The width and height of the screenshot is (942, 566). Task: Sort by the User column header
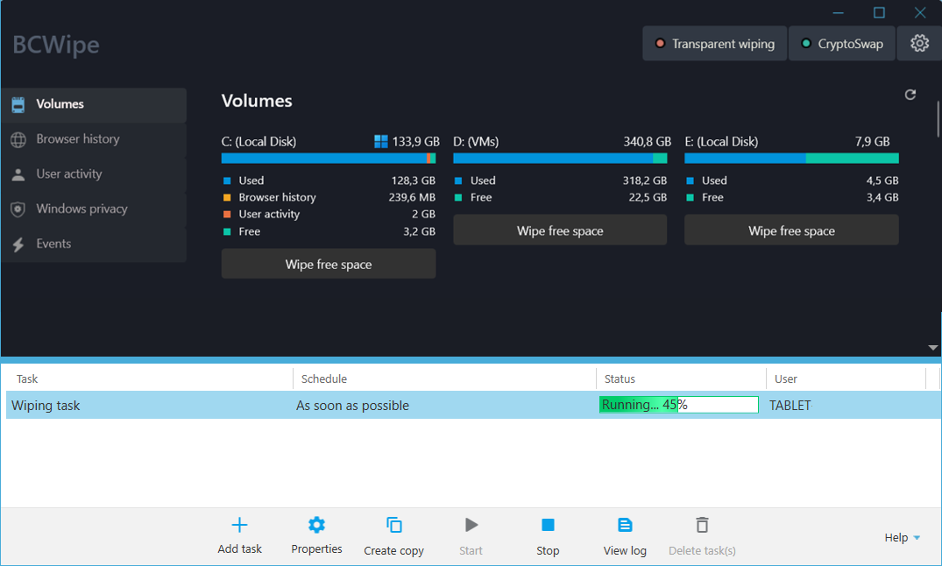tap(786, 379)
